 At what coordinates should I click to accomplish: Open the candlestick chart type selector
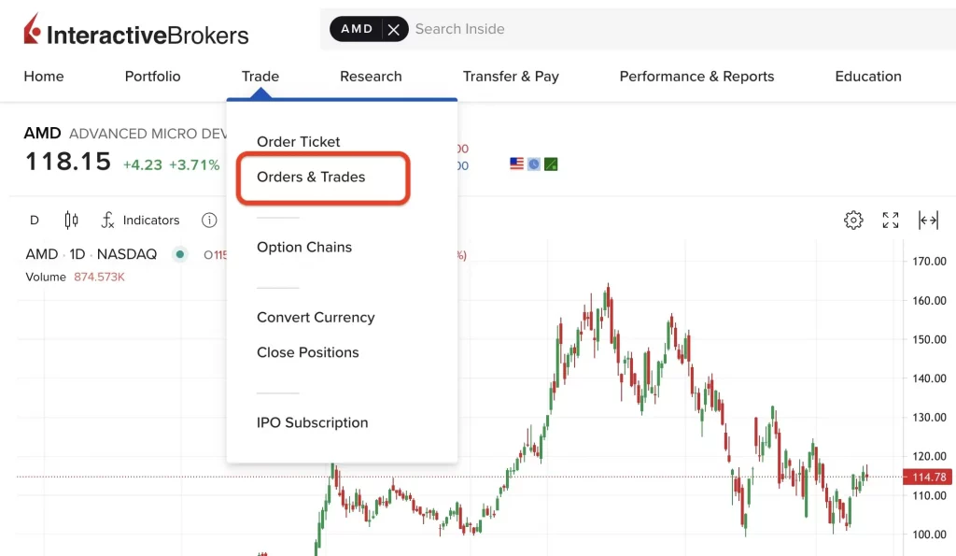71,221
